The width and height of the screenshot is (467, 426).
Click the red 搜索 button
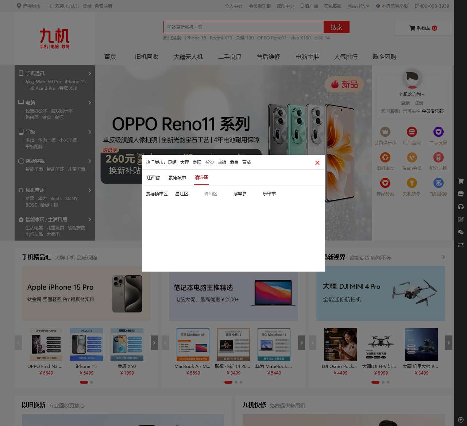336,27
